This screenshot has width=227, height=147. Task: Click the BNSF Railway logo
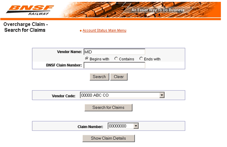pyautogui.click(x=30, y=10)
